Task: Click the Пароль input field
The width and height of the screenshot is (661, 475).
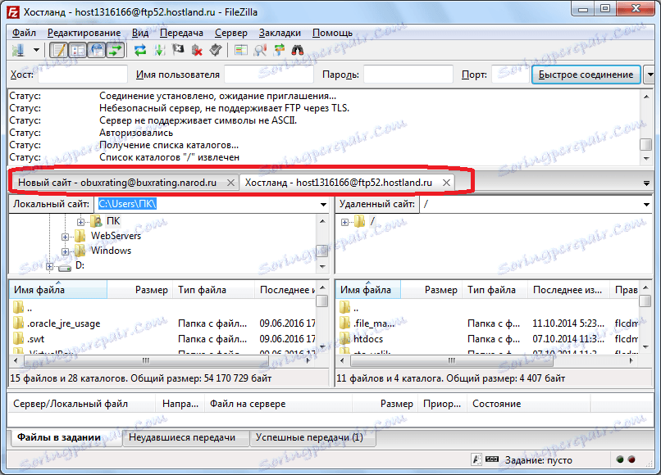Action: pos(408,75)
